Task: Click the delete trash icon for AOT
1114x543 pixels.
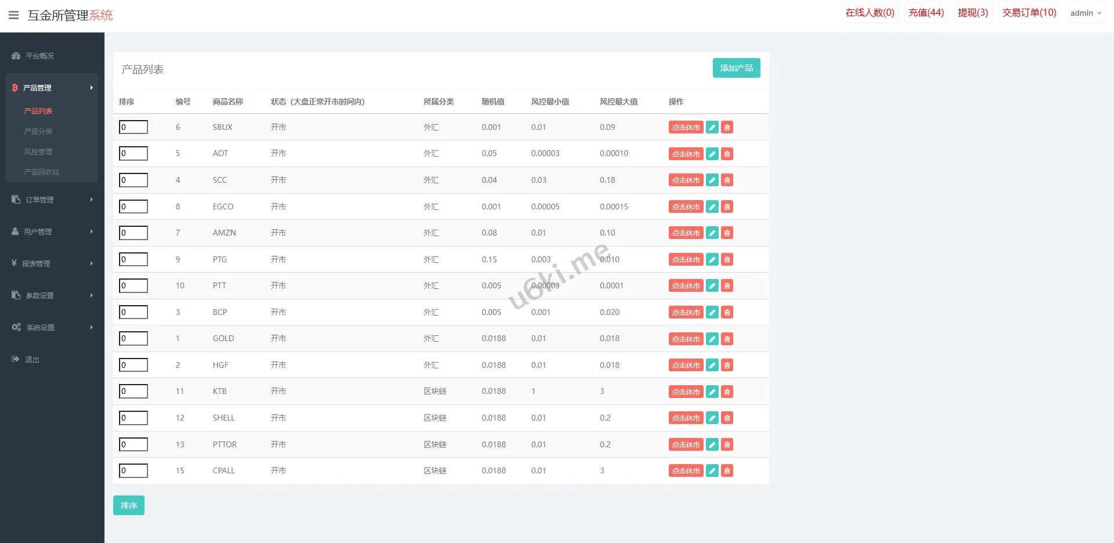Action: pos(727,154)
